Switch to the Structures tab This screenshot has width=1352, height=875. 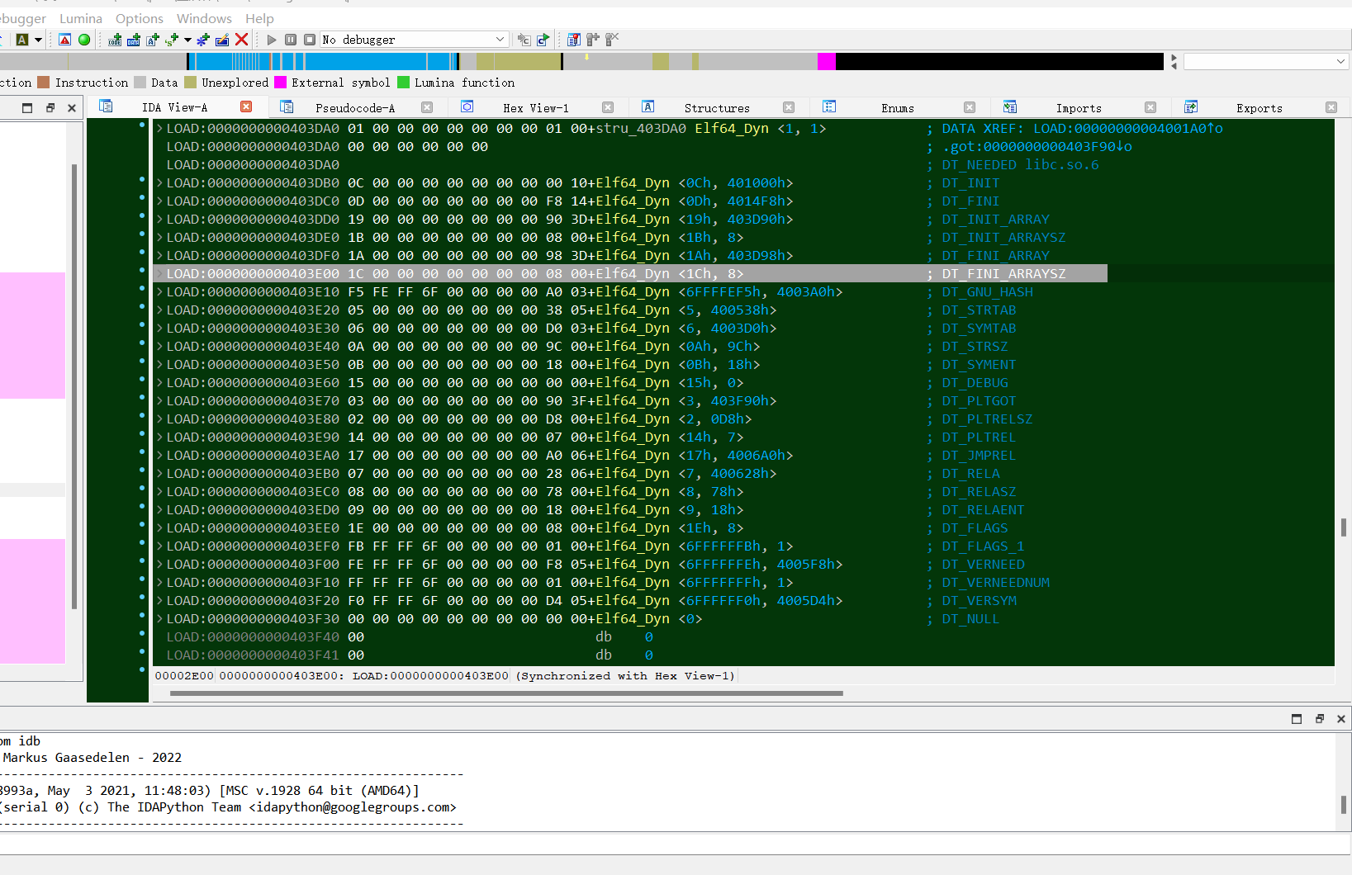click(x=717, y=107)
